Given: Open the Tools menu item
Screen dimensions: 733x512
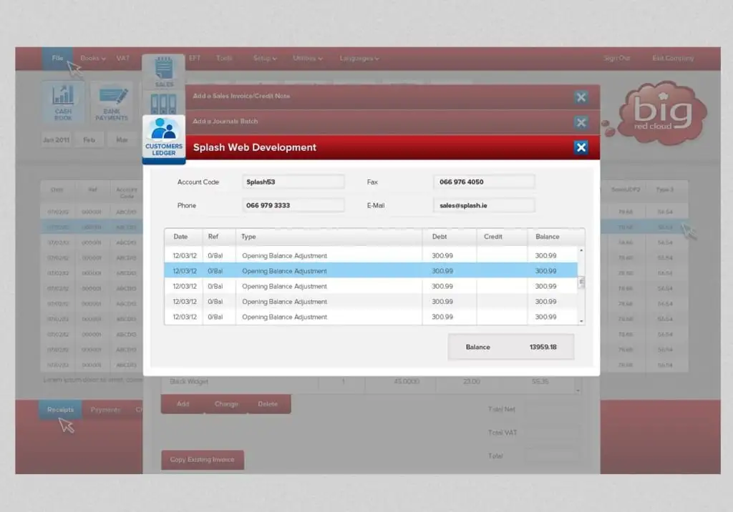Looking at the screenshot, I should (x=224, y=59).
